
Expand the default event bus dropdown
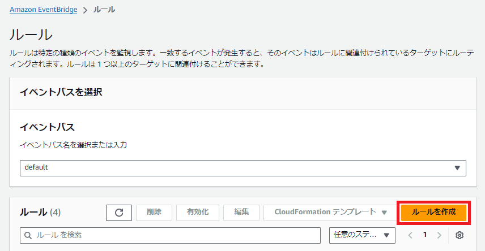tap(243, 168)
